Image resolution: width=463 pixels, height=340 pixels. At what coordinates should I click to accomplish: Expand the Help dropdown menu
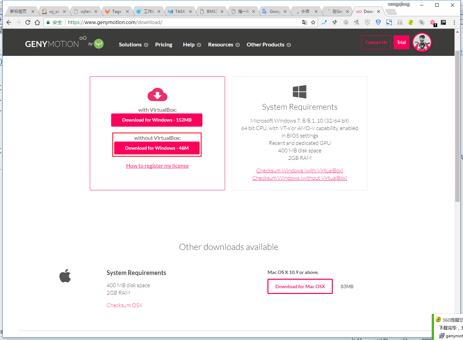pos(192,45)
